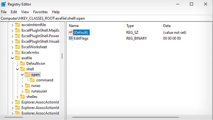Select the ExcelPlugInShell.MapEc folder icon

click(x=18, y=30)
